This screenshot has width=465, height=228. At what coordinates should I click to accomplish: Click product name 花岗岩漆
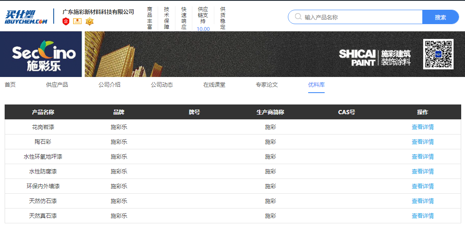point(43,127)
